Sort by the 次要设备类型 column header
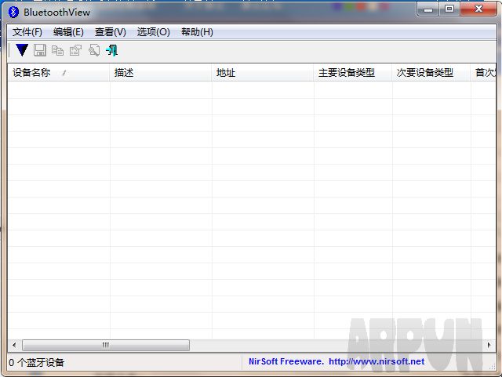This screenshot has height=377, width=502. [431, 73]
